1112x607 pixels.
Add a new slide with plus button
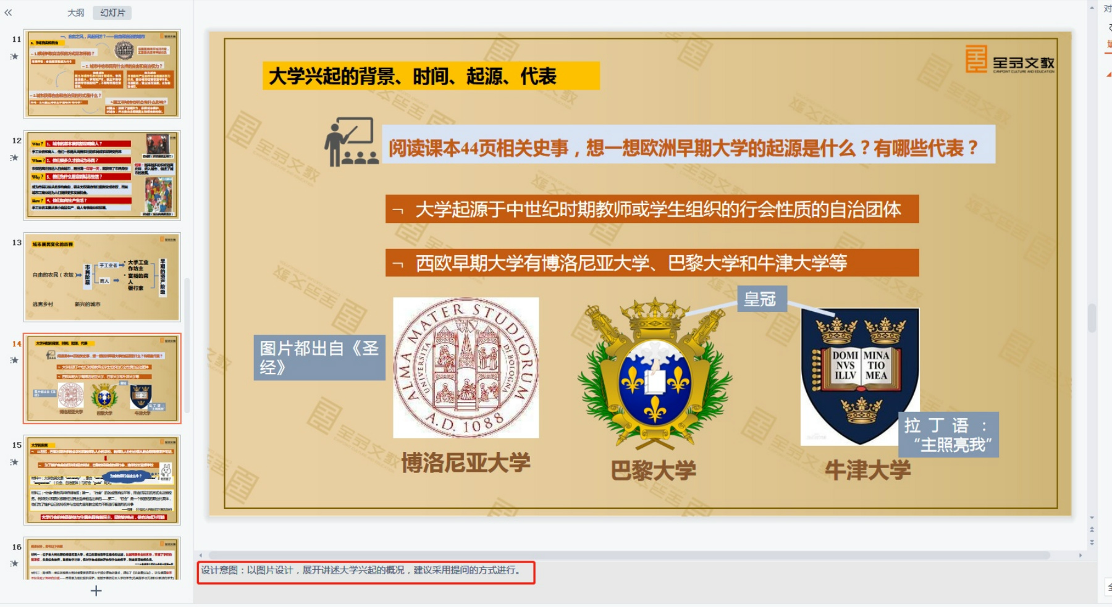pyautogui.click(x=96, y=591)
